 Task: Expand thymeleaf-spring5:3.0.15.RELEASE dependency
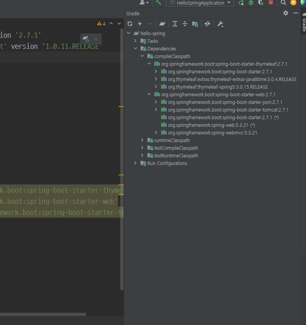tap(156, 87)
